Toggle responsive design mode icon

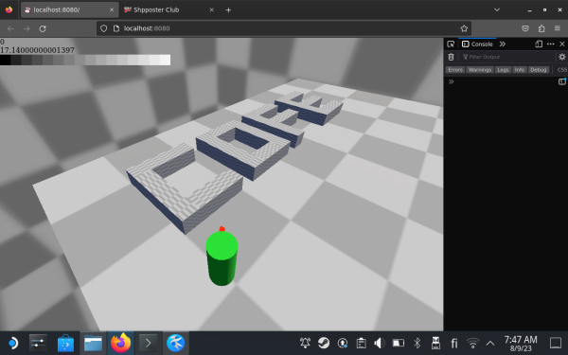click(539, 44)
